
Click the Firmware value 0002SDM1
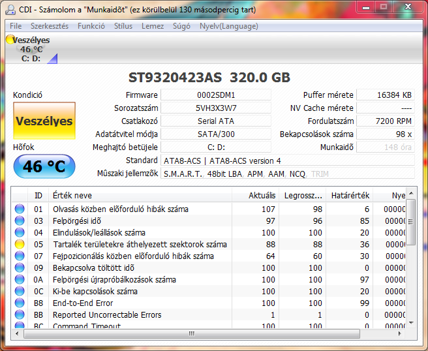pos(216,95)
